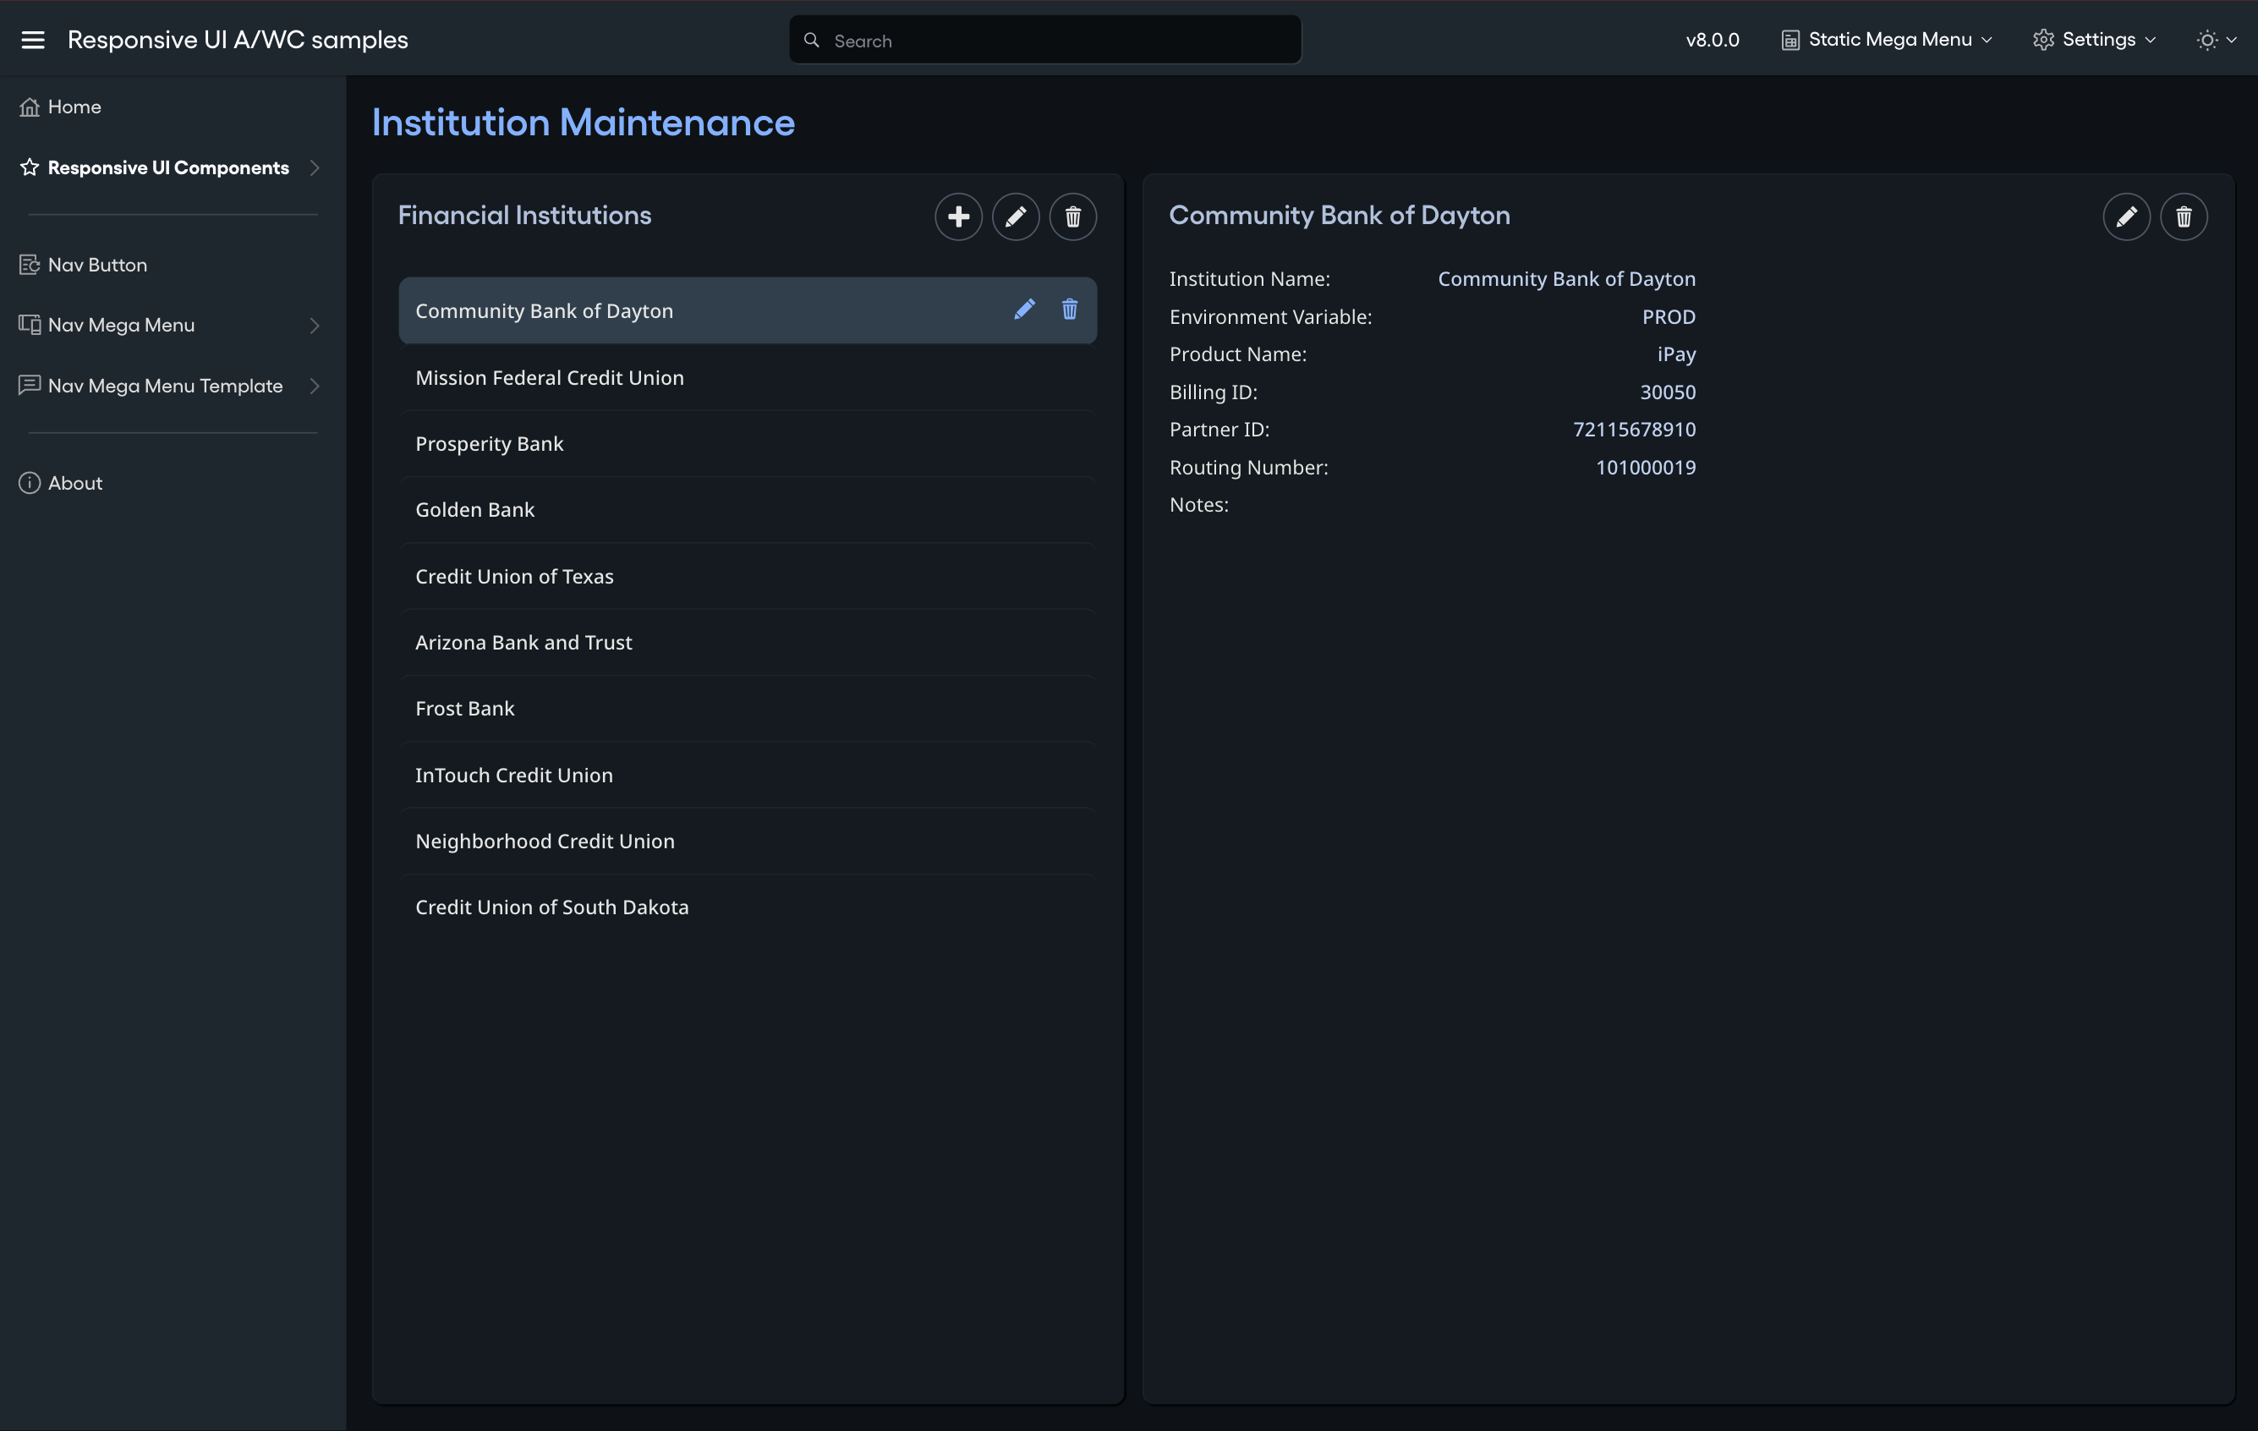Click the add institution plus icon
Viewport: 2258px width, 1431px height.
[958, 216]
